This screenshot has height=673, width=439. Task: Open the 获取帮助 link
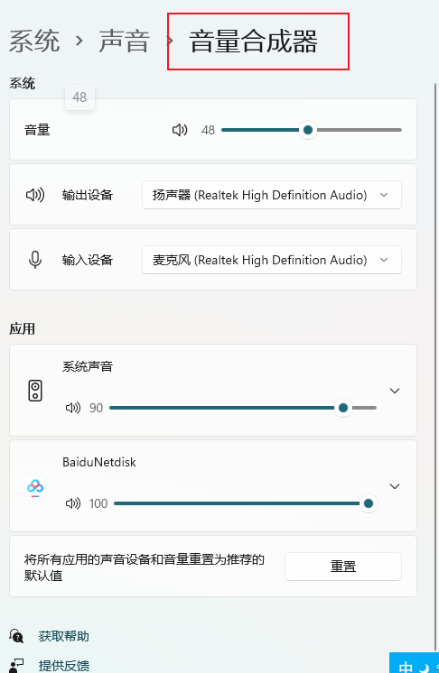[x=63, y=636]
